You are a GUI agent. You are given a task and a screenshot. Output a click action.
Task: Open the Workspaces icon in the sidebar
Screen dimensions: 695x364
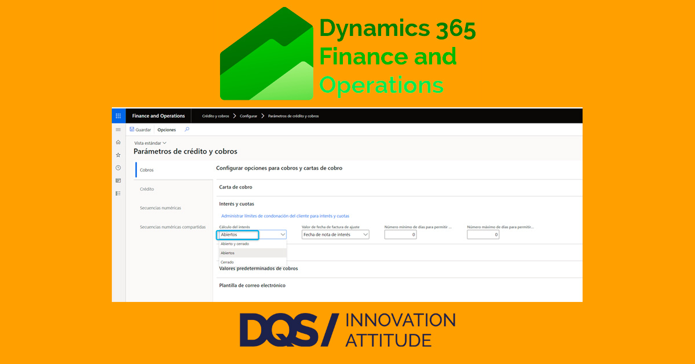[118, 180]
